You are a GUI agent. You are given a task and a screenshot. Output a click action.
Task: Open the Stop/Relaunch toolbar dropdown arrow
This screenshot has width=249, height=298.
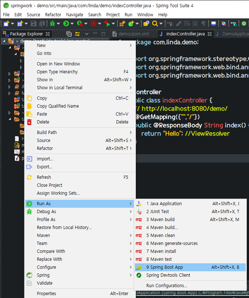coord(99,23)
